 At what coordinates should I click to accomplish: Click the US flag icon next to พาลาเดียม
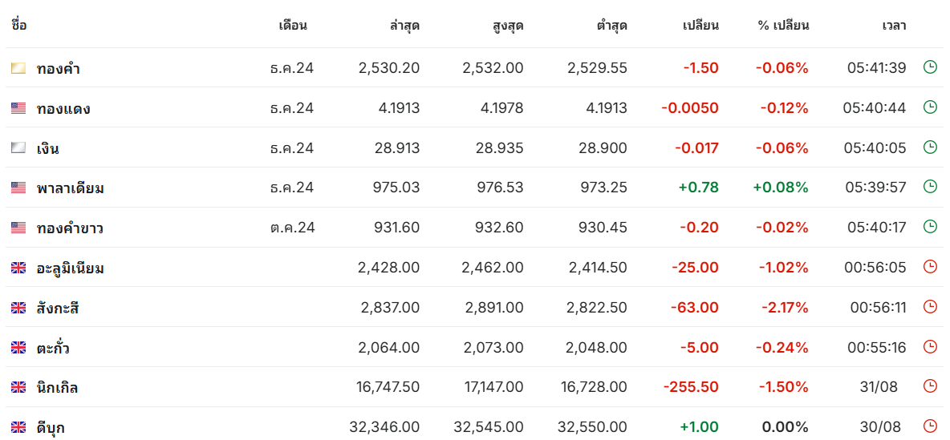18,188
